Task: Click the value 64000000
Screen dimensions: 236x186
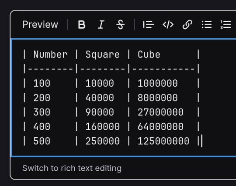Action: pos(160,126)
